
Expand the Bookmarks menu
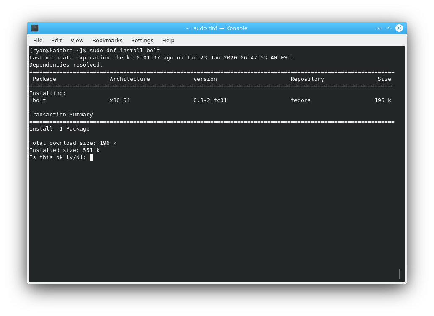click(x=107, y=41)
